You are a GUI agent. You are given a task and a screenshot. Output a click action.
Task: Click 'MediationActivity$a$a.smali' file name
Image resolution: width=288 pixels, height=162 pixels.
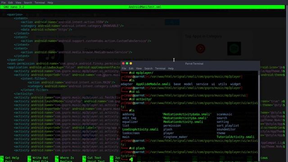click(187, 114)
